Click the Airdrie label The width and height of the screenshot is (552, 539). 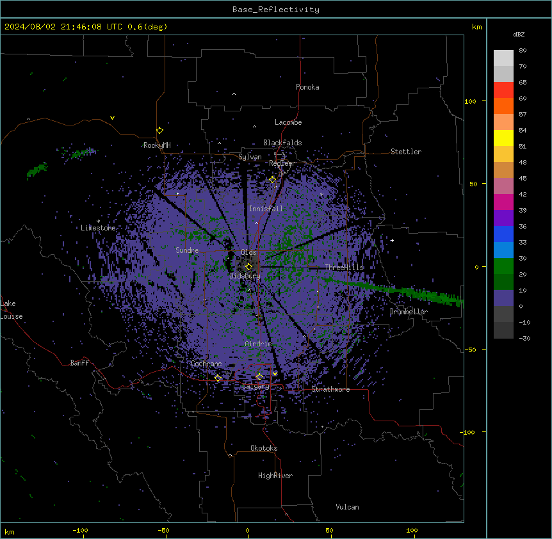259,344
